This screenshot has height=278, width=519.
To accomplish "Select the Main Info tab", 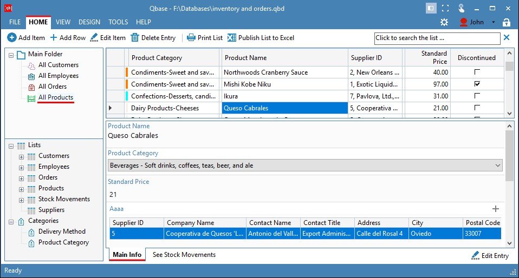I will (x=127, y=255).
